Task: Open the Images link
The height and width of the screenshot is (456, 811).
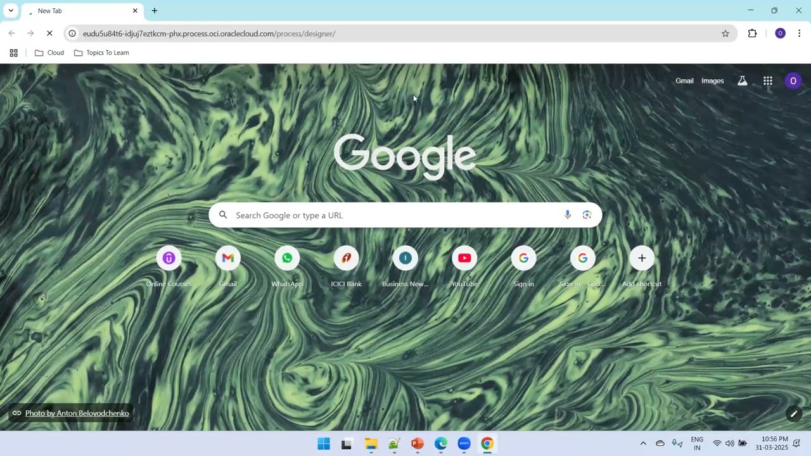Action: coord(712,81)
